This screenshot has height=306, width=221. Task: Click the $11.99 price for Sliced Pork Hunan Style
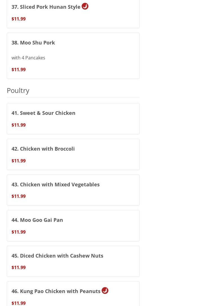(19, 19)
